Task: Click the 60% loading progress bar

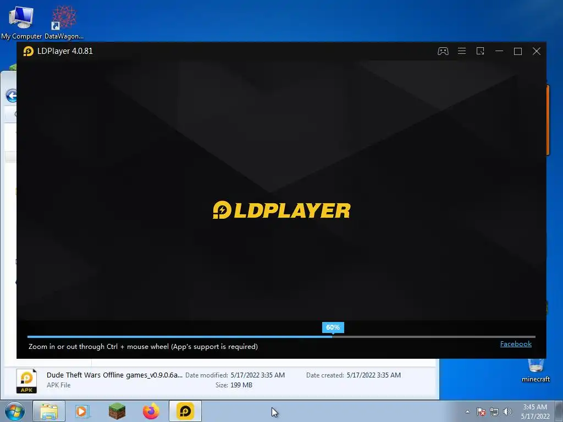Action: (x=281, y=337)
